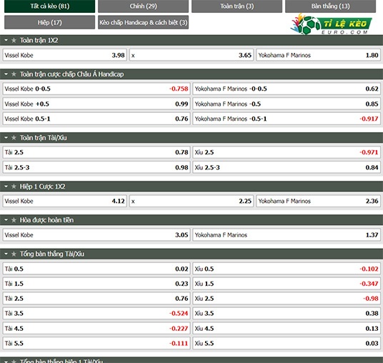Image resolution: width=383 pixels, height=363 pixels.
Task: Select Kèo chấp Handicap & cách biệt (3) tab
Action: pos(143,22)
